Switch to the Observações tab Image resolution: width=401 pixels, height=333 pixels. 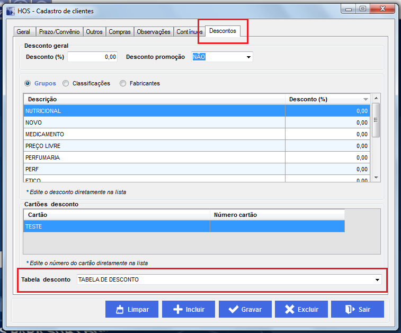click(154, 32)
